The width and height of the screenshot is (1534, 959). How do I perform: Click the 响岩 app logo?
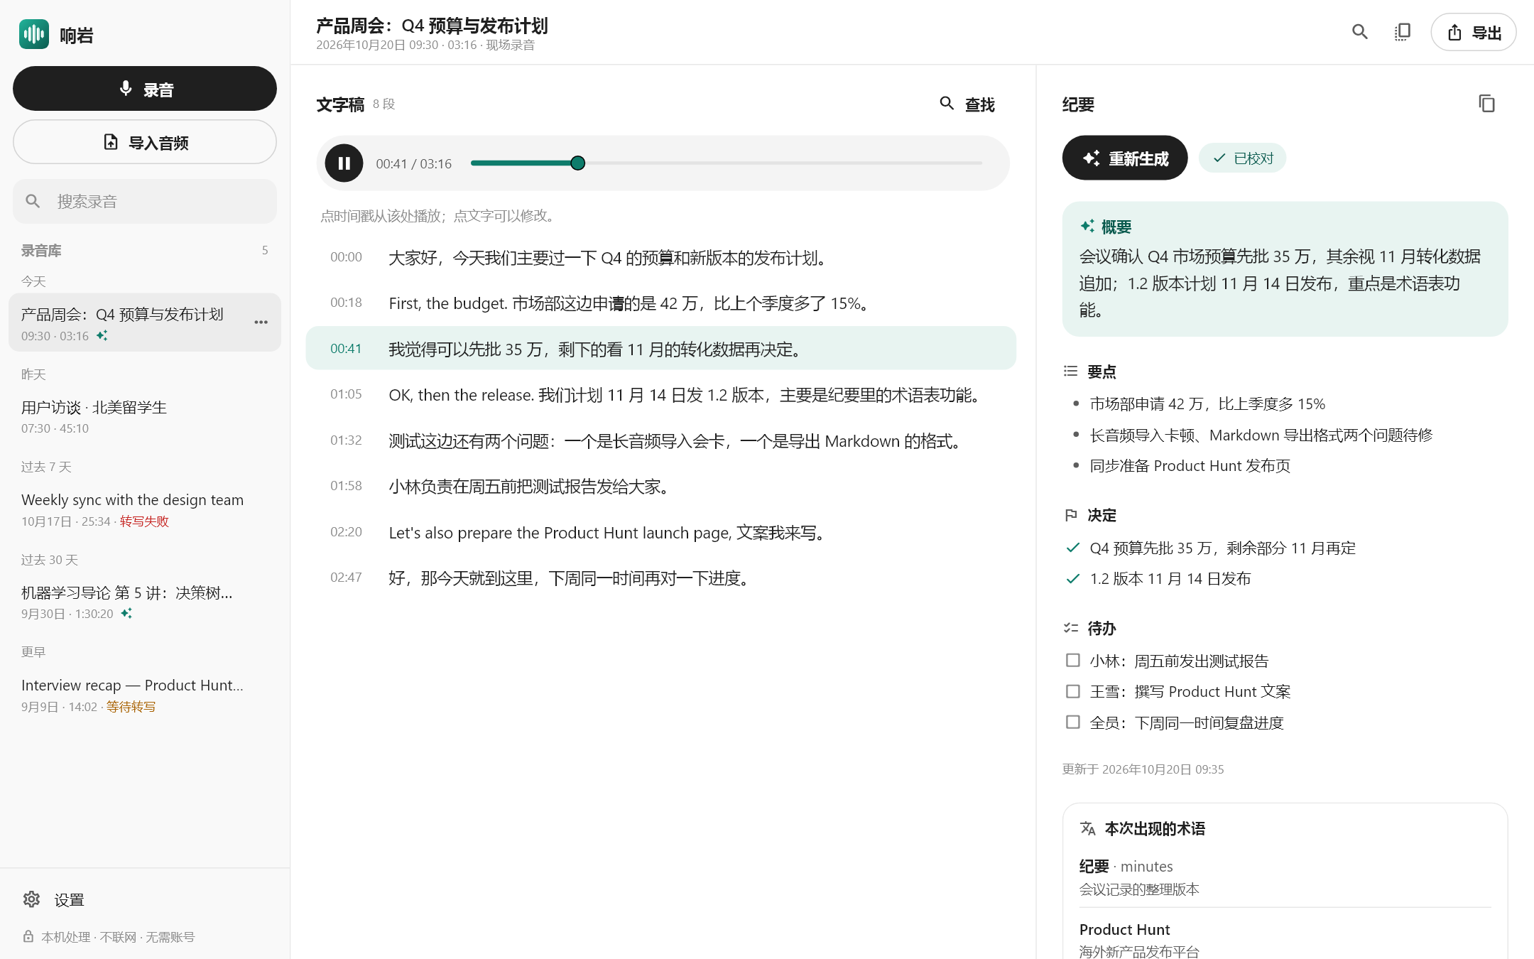(34, 34)
